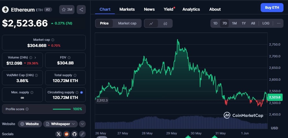Click the Max. supply info icon
288x138 pixels.
click(32, 92)
